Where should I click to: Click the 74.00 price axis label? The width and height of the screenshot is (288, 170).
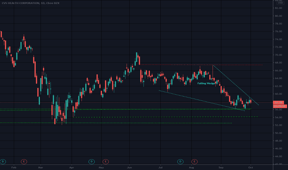tap(278, 39)
